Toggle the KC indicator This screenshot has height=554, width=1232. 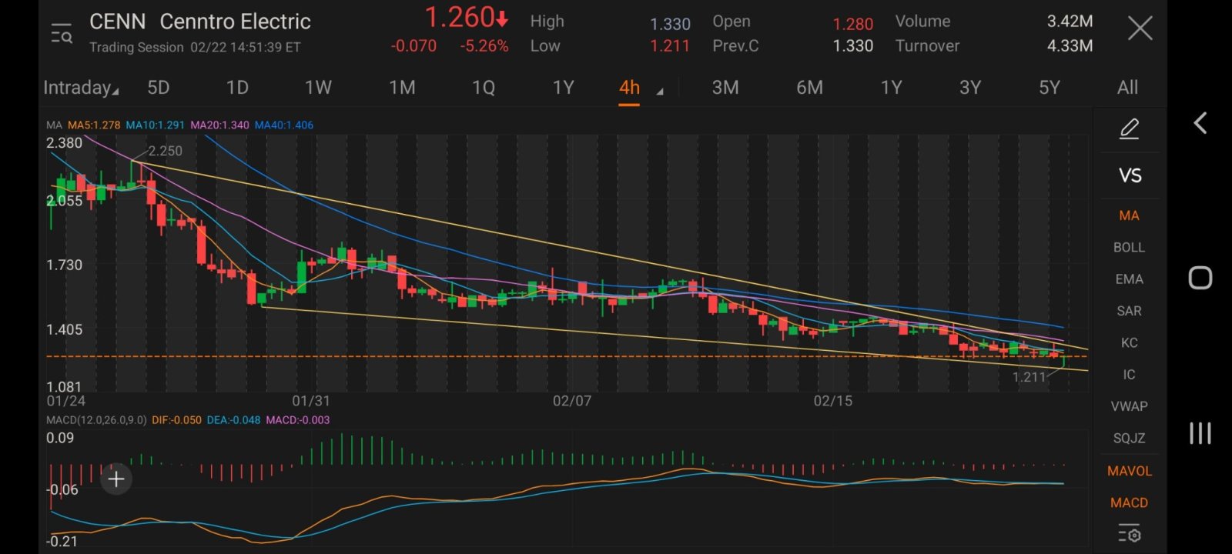pyautogui.click(x=1129, y=342)
